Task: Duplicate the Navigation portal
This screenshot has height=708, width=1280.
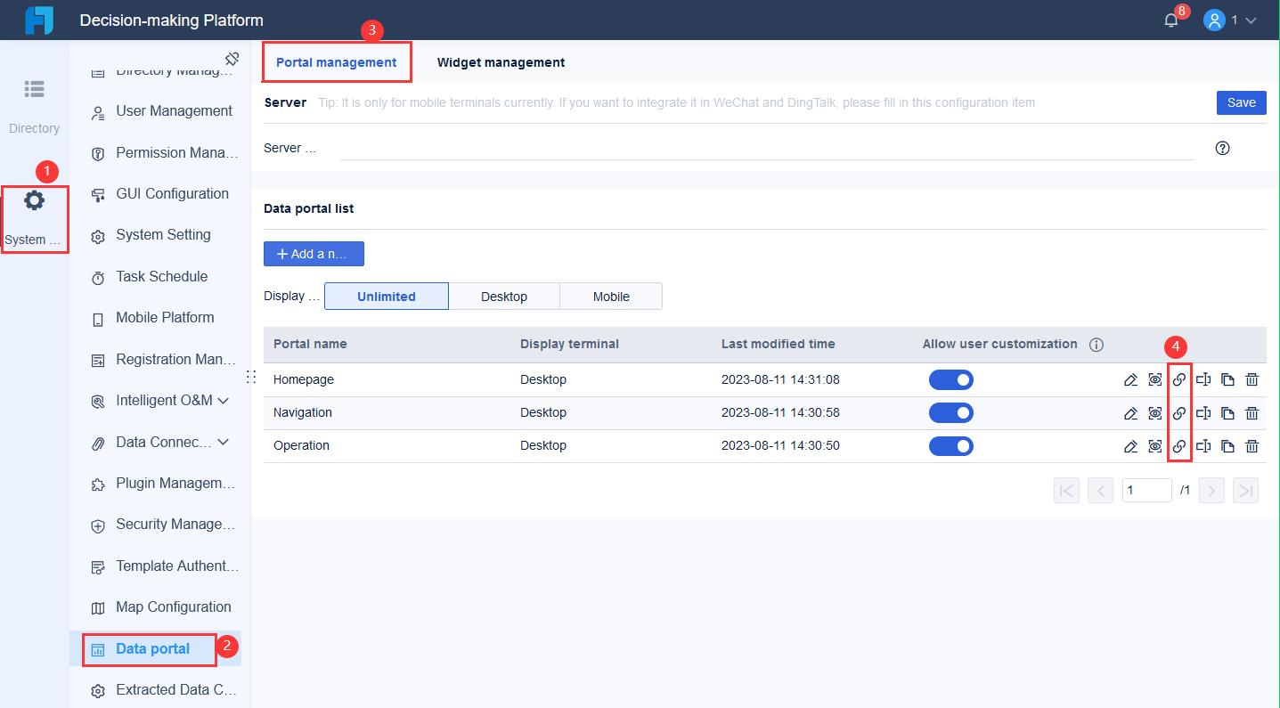Action: [x=1227, y=412]
